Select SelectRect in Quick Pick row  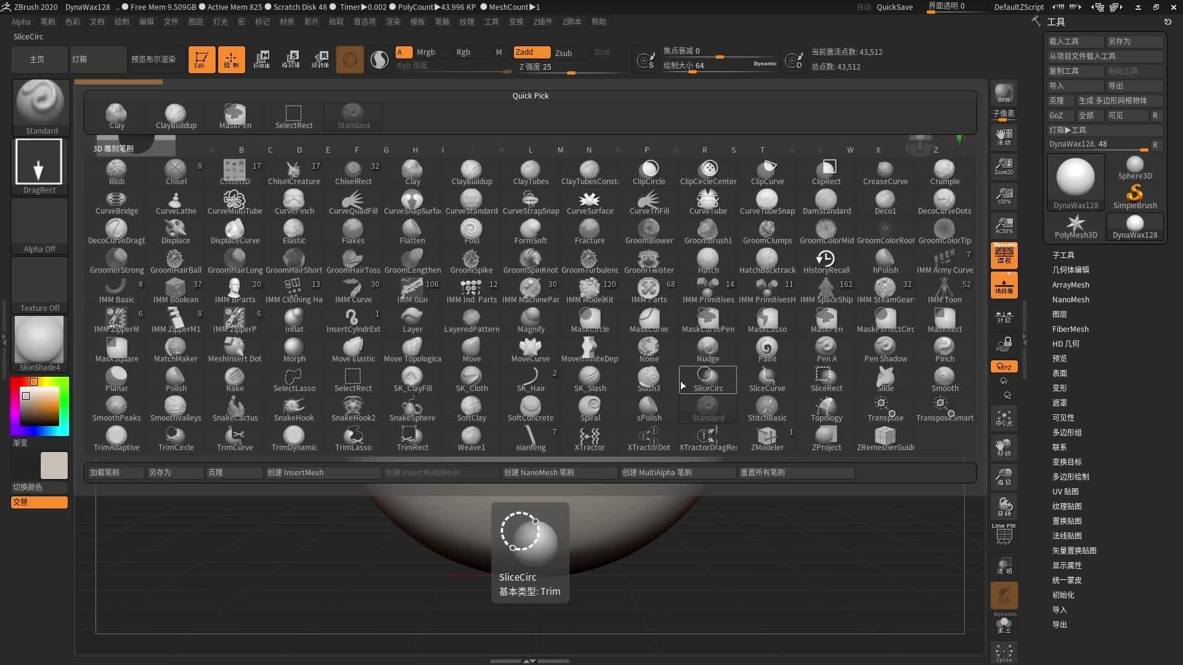pos(294,116)
